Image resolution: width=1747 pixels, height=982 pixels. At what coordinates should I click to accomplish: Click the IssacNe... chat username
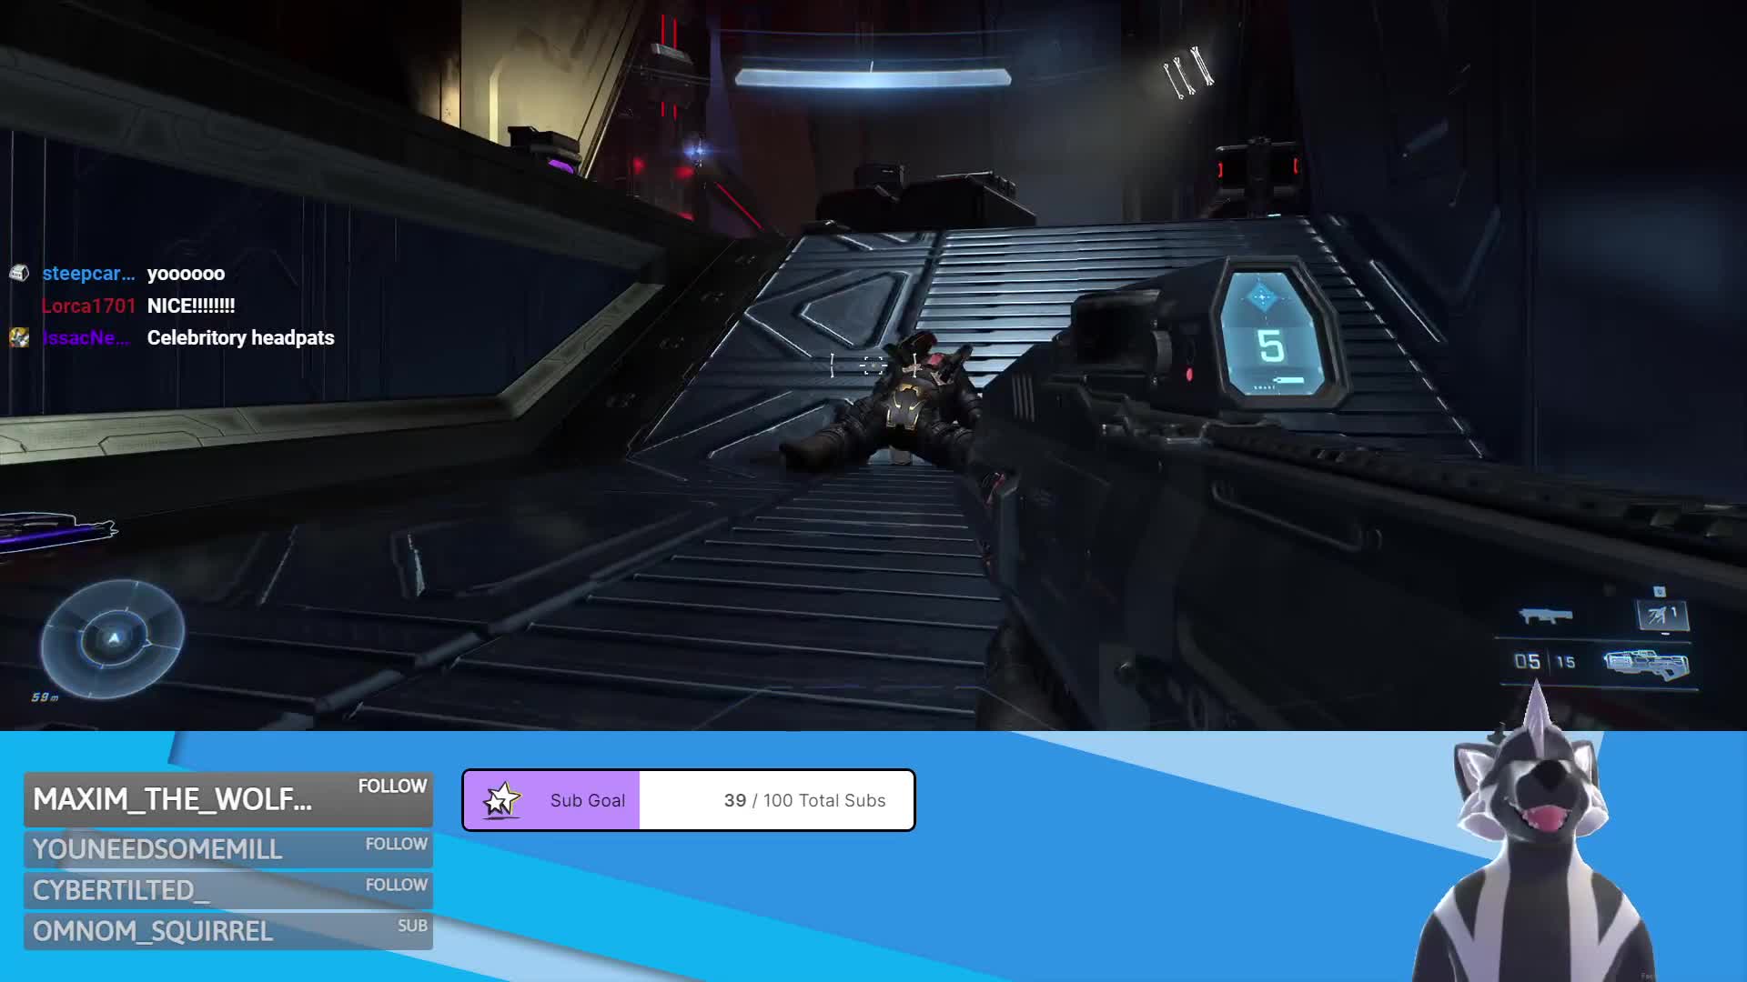pos(86,337)
